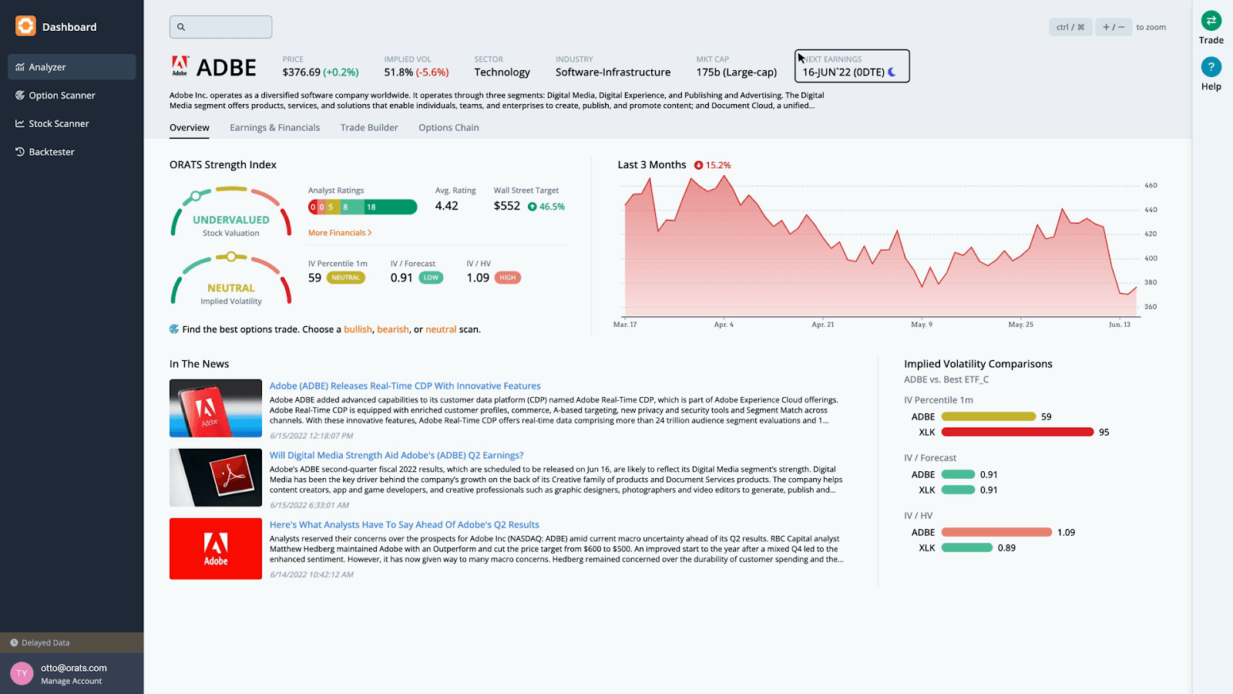Click the green up arrow near 46.5%

click(532, 207)
